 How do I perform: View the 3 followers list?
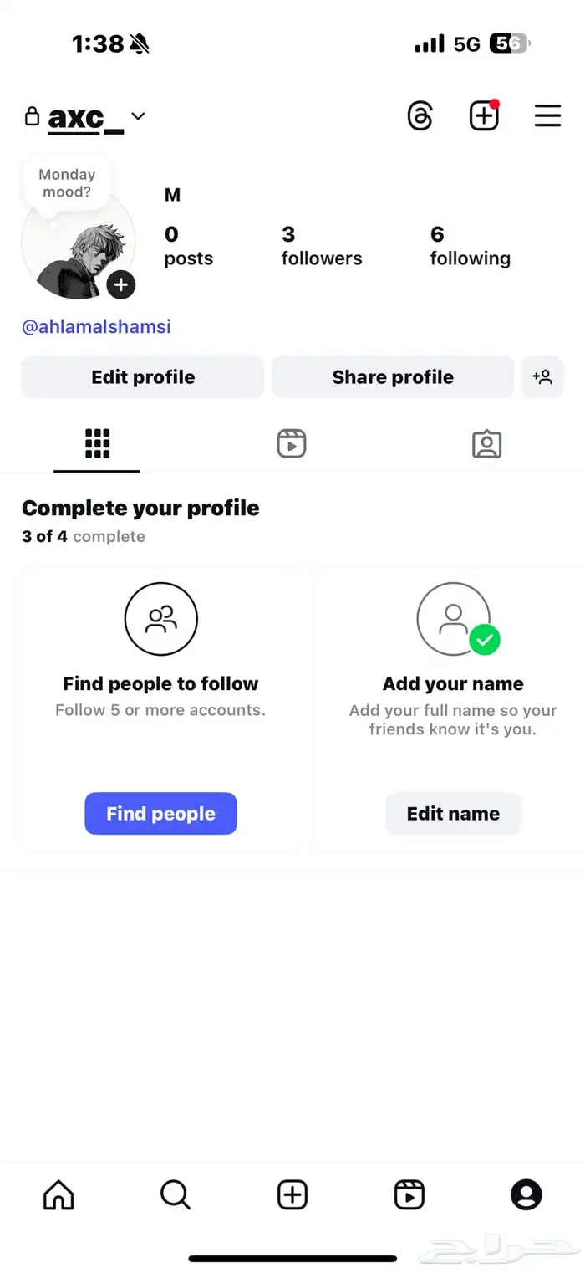tap(321, 246)
